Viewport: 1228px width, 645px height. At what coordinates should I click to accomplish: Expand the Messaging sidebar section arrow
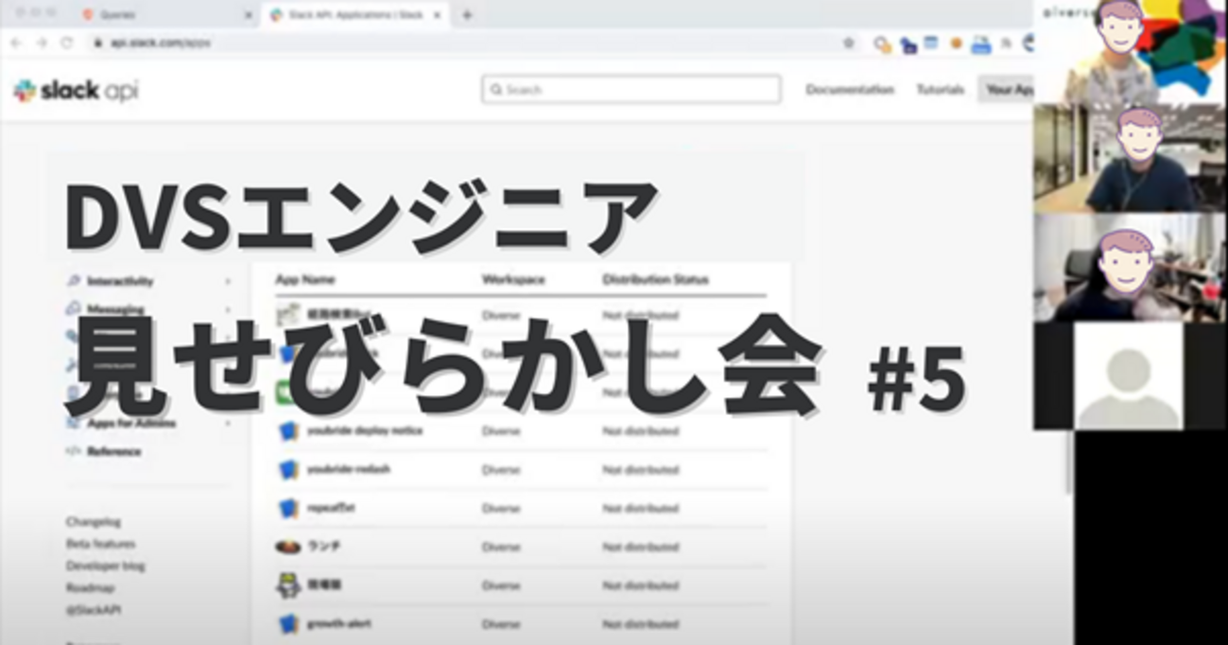pyautogui.click(x=228, y=309)
